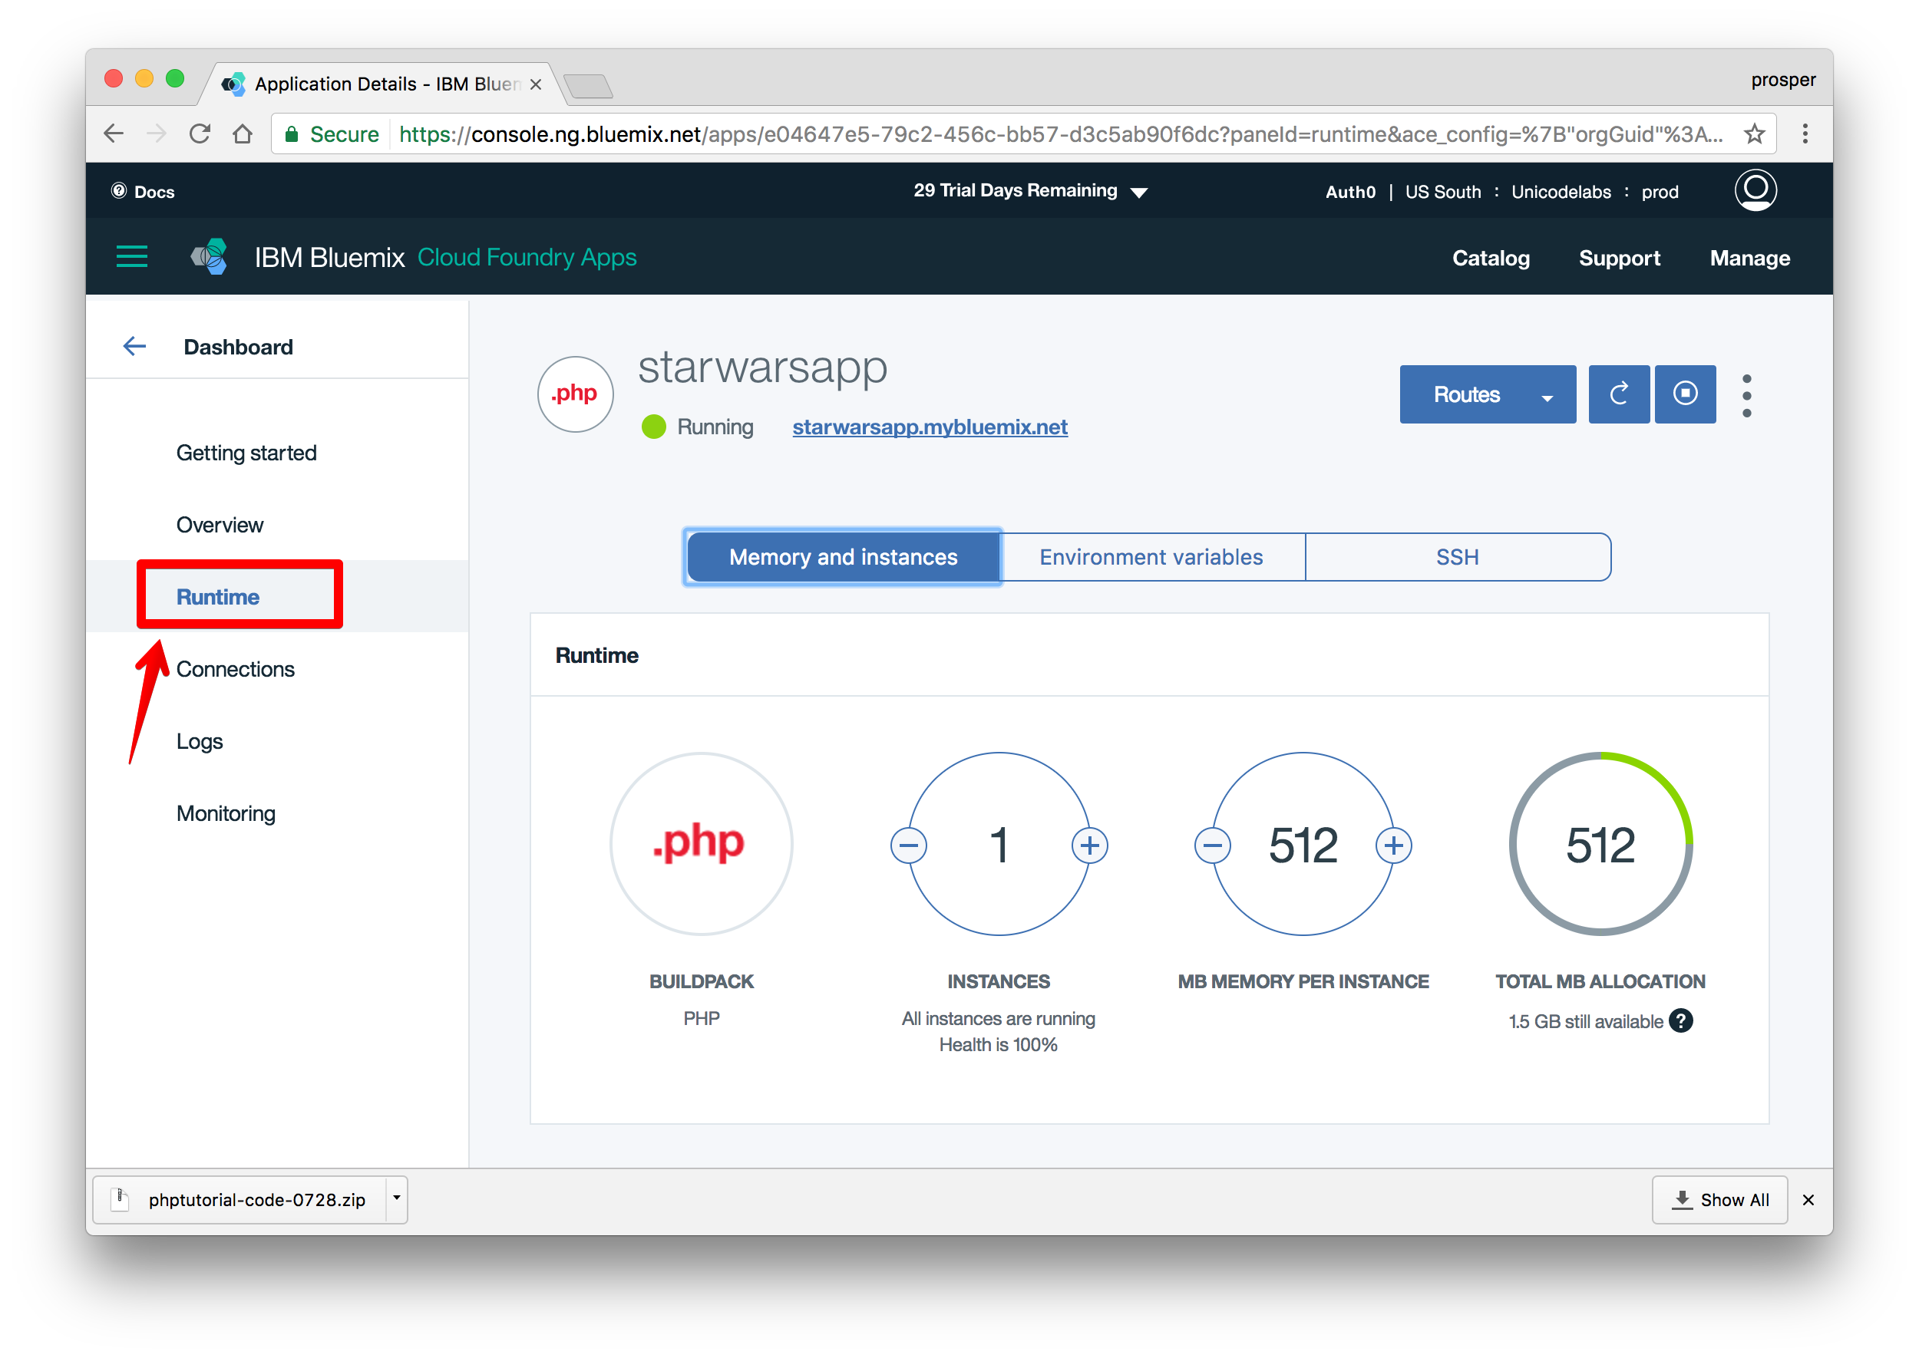Click the stop app icon button
The width and height of the screenshot is (1919, 1358).
tap(1684, 394)
